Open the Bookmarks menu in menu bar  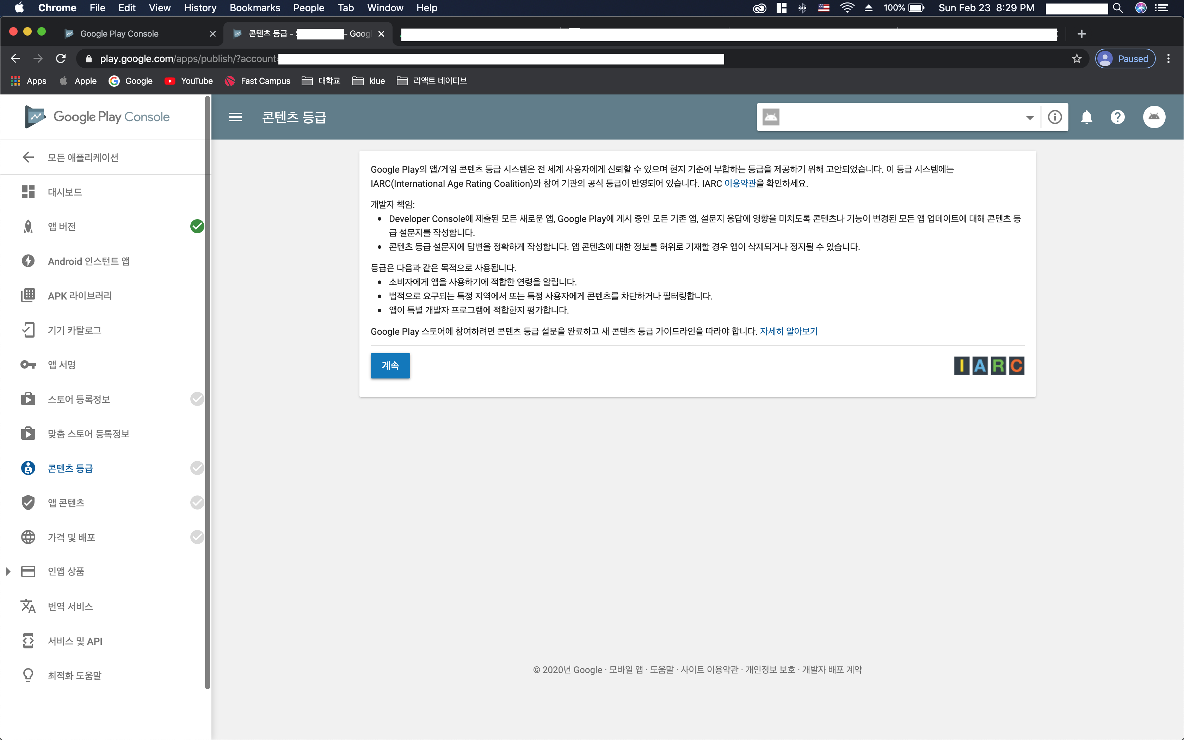(254, 8)
